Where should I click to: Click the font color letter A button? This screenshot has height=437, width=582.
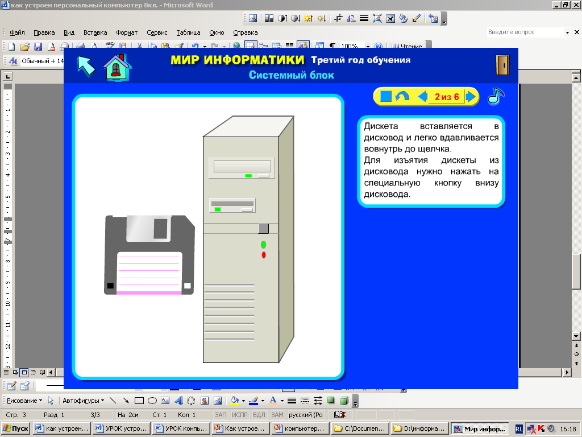pos(273,401)
